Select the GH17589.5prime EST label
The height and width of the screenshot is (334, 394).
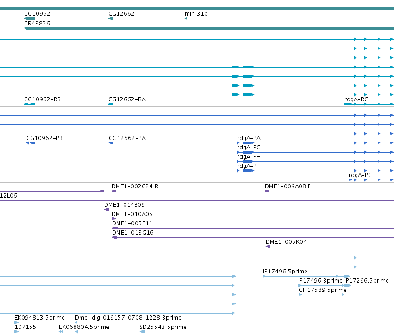[323, 290]
